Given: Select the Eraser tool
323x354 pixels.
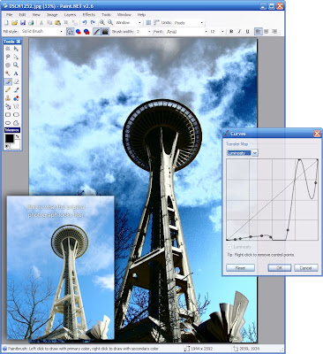Looking at the screenshot, I should (x=16, y=81).
